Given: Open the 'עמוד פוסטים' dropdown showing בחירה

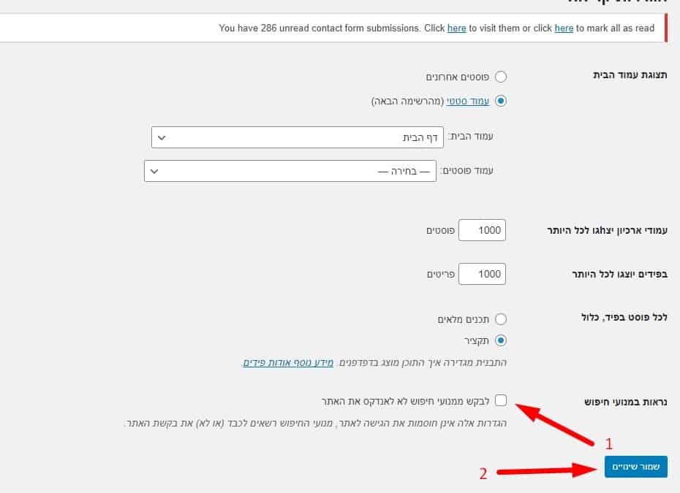Looking at the screenshot, I should pyautogui.click(x=290, y=171).
